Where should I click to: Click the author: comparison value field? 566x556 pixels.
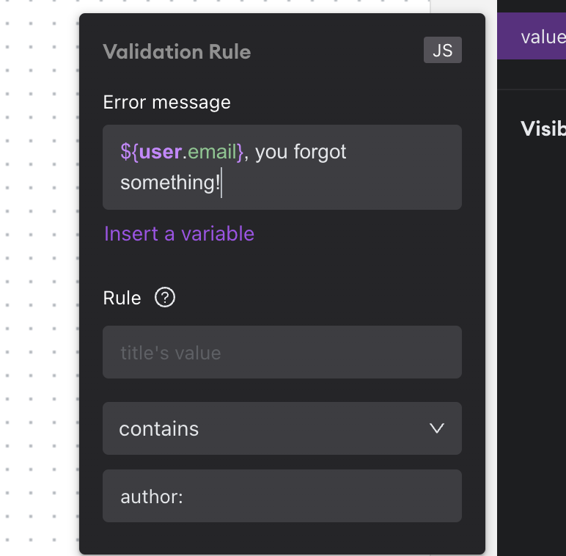[282, 496]
